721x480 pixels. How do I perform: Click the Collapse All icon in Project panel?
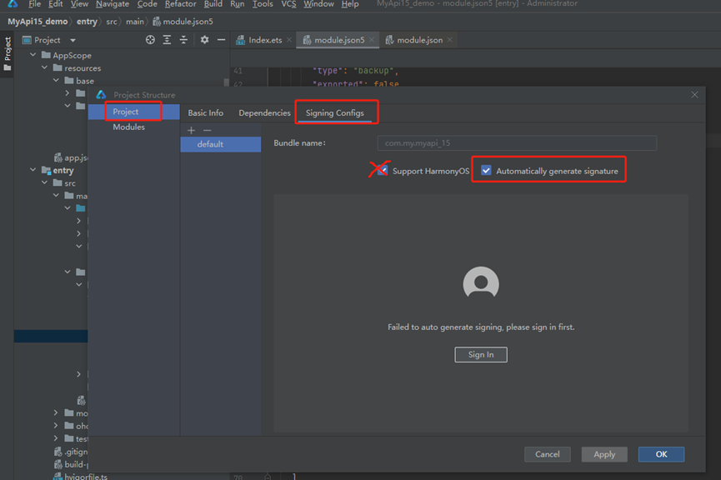tap(183, 40)
